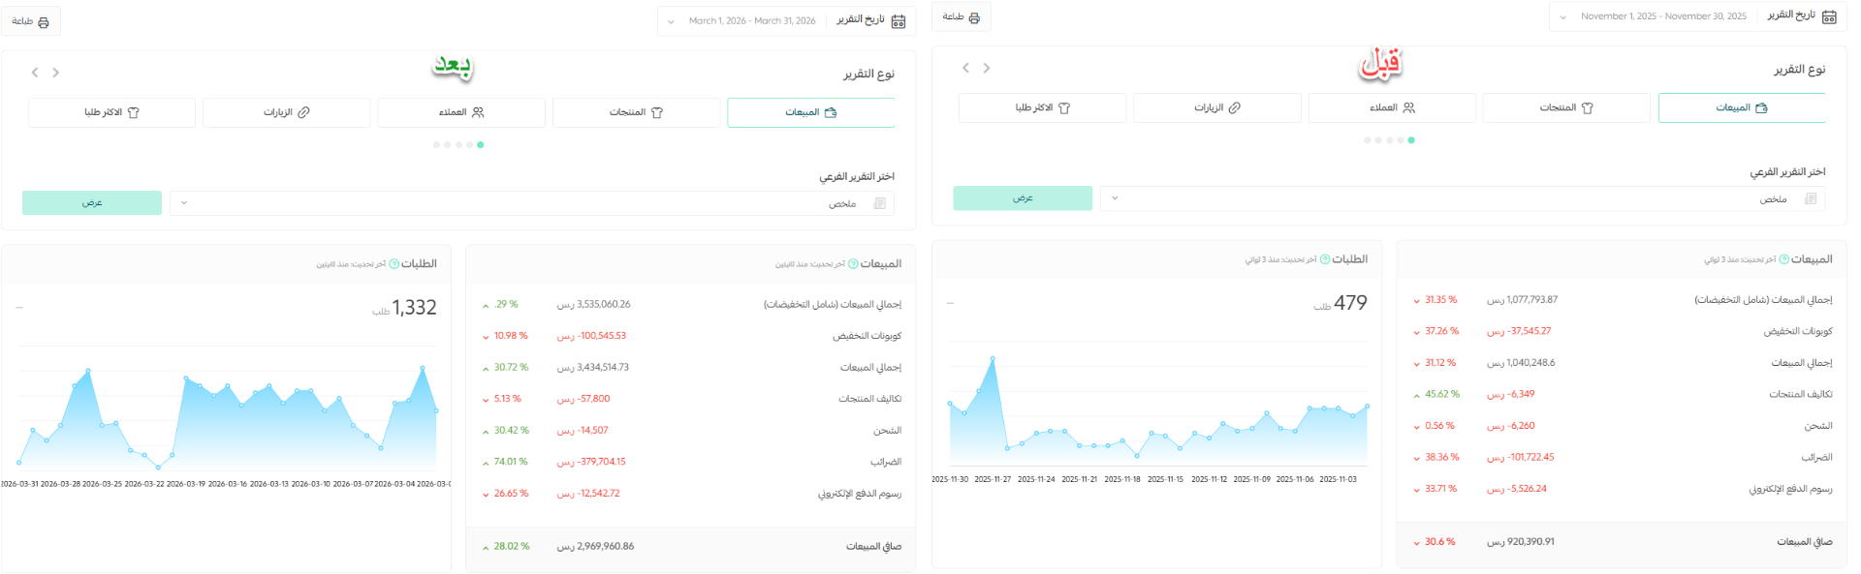
Task: Click the calendar icon in March 2026 report
Action: click(x=899, y=21)
